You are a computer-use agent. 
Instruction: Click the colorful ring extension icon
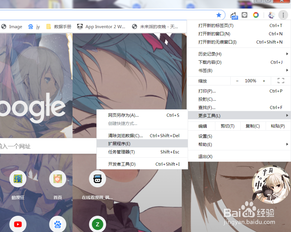256,15
